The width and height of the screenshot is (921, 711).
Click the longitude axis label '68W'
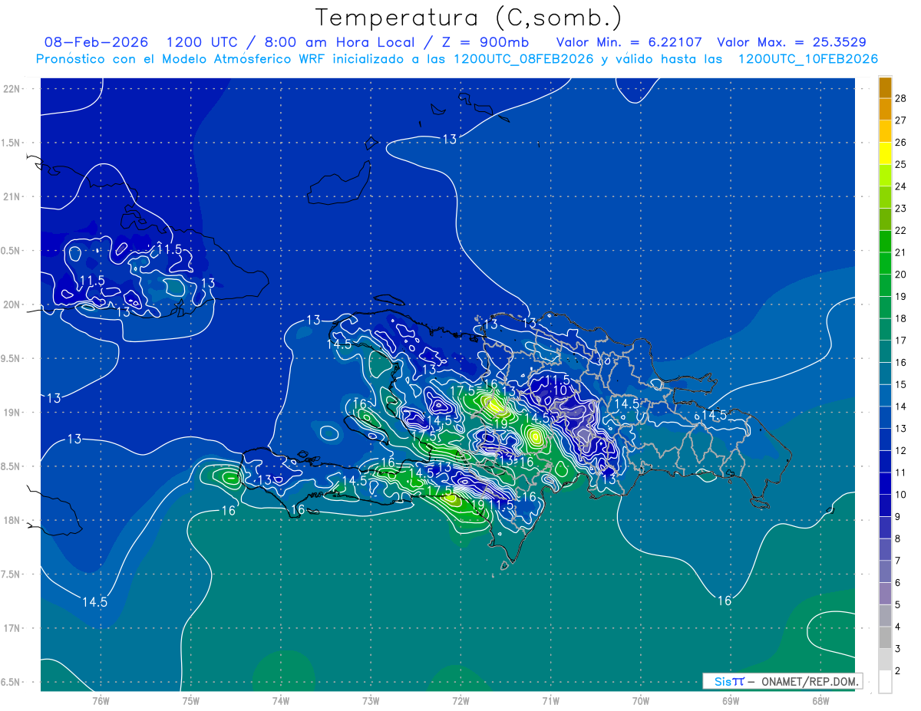[820, 700]
